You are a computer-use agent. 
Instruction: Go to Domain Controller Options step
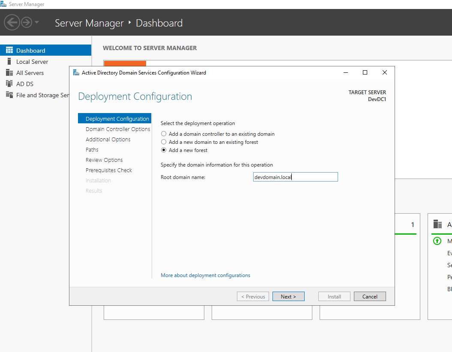point(118,129)
